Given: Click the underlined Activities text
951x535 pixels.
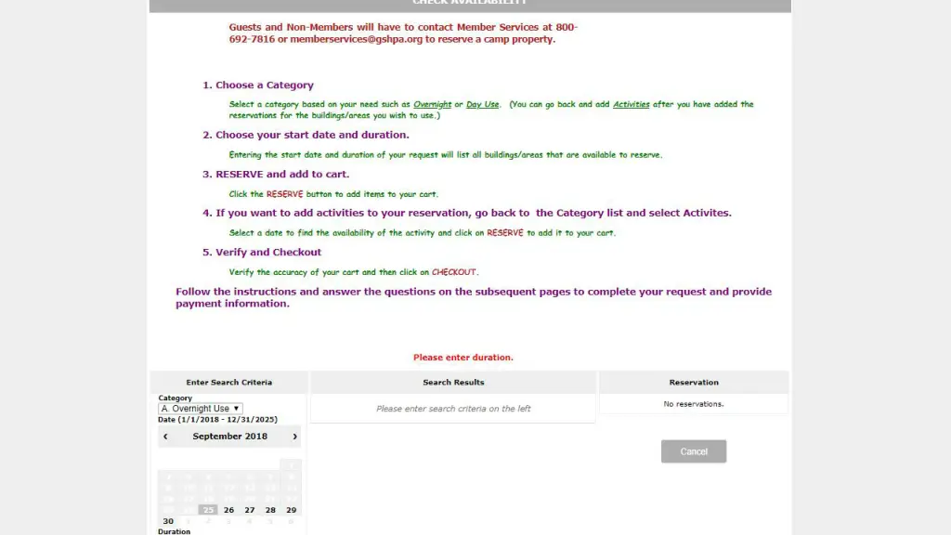Looking at the screenshot, I should [x=631, y=104].
